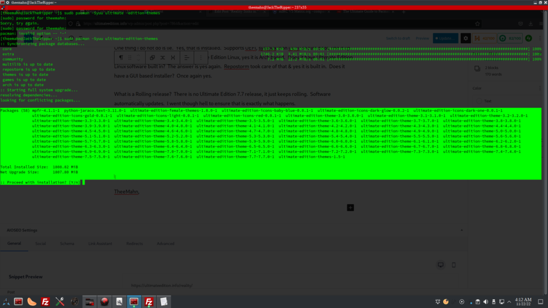
Task: Click the Post breadcrumb at editor bottom
Action: click(11, 292)
